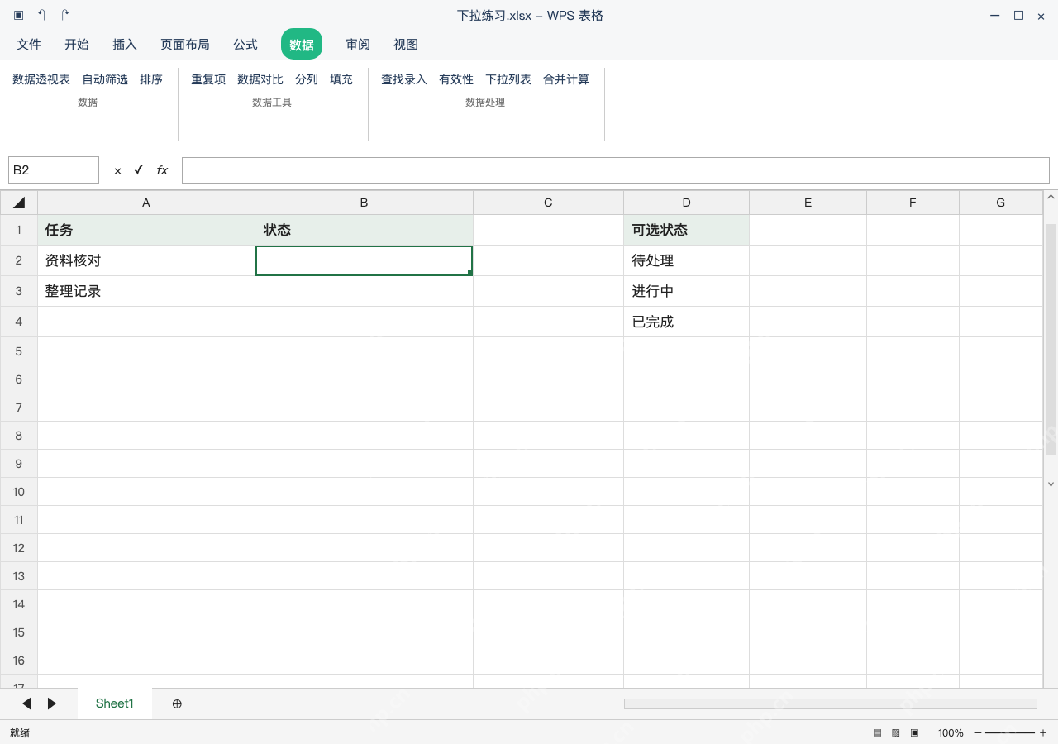Click the 100% zoom level text
This screenshot has width=1058, height=744.
pos(951,732)
